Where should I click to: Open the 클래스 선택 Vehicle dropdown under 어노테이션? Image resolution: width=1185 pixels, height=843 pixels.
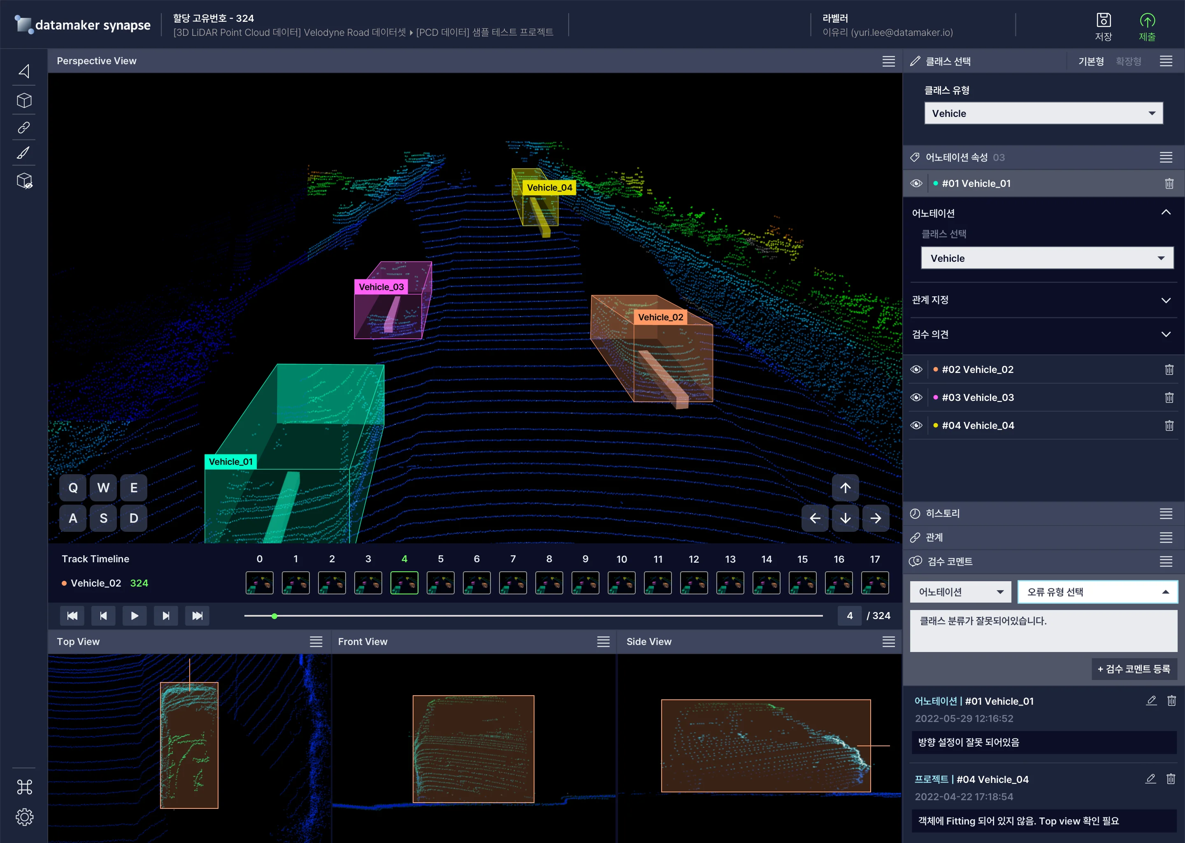(1047, 258)
